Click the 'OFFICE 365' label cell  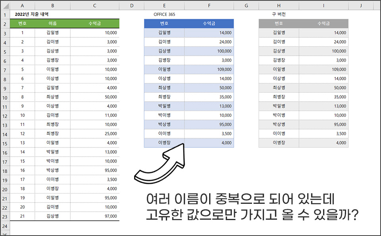(164, 14)
